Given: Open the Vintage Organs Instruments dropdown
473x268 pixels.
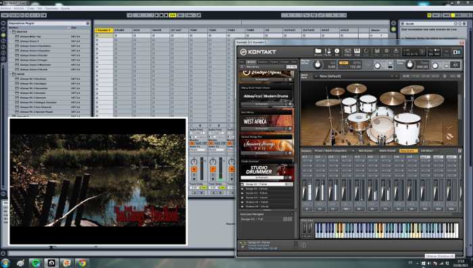Looking at the screenshot, I should pos(262,79).
